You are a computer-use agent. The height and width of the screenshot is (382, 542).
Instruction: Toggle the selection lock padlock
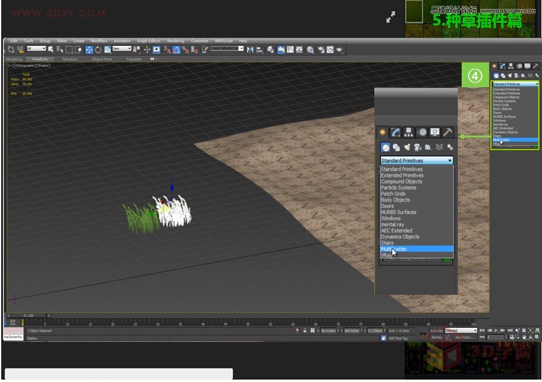coord(305,331)
